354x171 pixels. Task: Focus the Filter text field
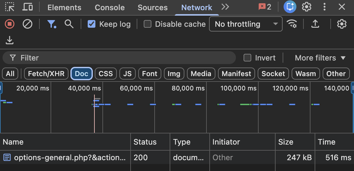point(119,58)
